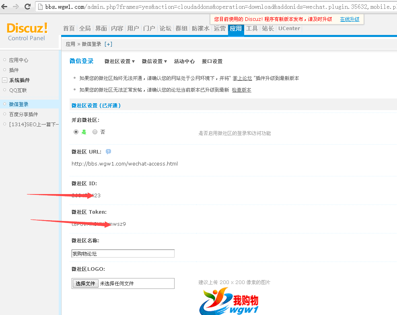Open the 全局 top menu
The width and height of the screenshot is (397, 315).
[x=85, y=29]
